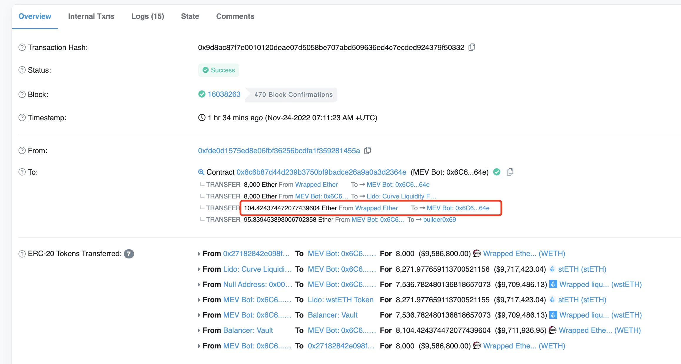Open block 16038263
The image size is (681, 364).
tap(224, 94)
